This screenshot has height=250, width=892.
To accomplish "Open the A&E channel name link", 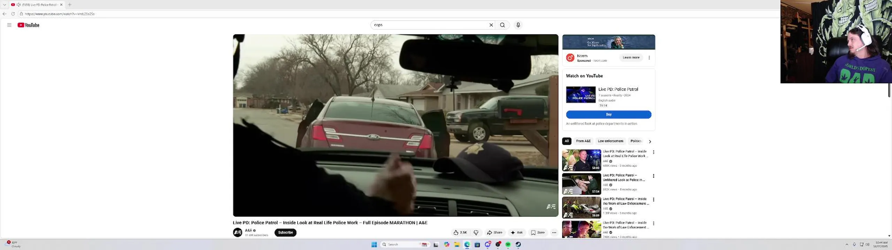I will pyautogui.click(x=248, y=230).
